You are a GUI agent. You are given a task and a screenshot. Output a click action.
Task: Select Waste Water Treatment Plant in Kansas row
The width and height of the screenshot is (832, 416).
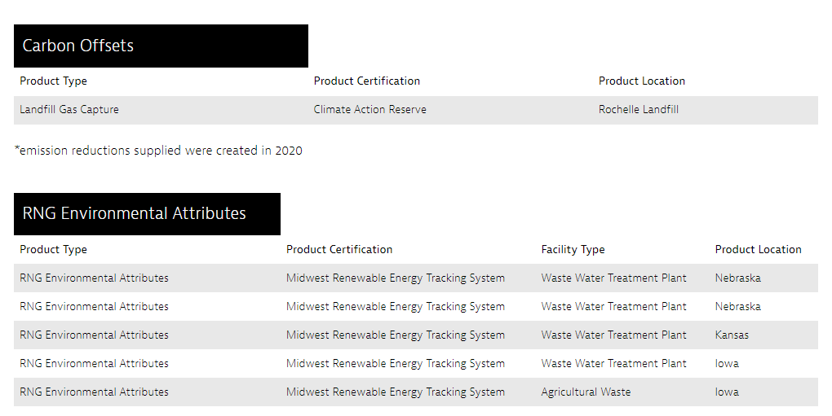(614, 335)
